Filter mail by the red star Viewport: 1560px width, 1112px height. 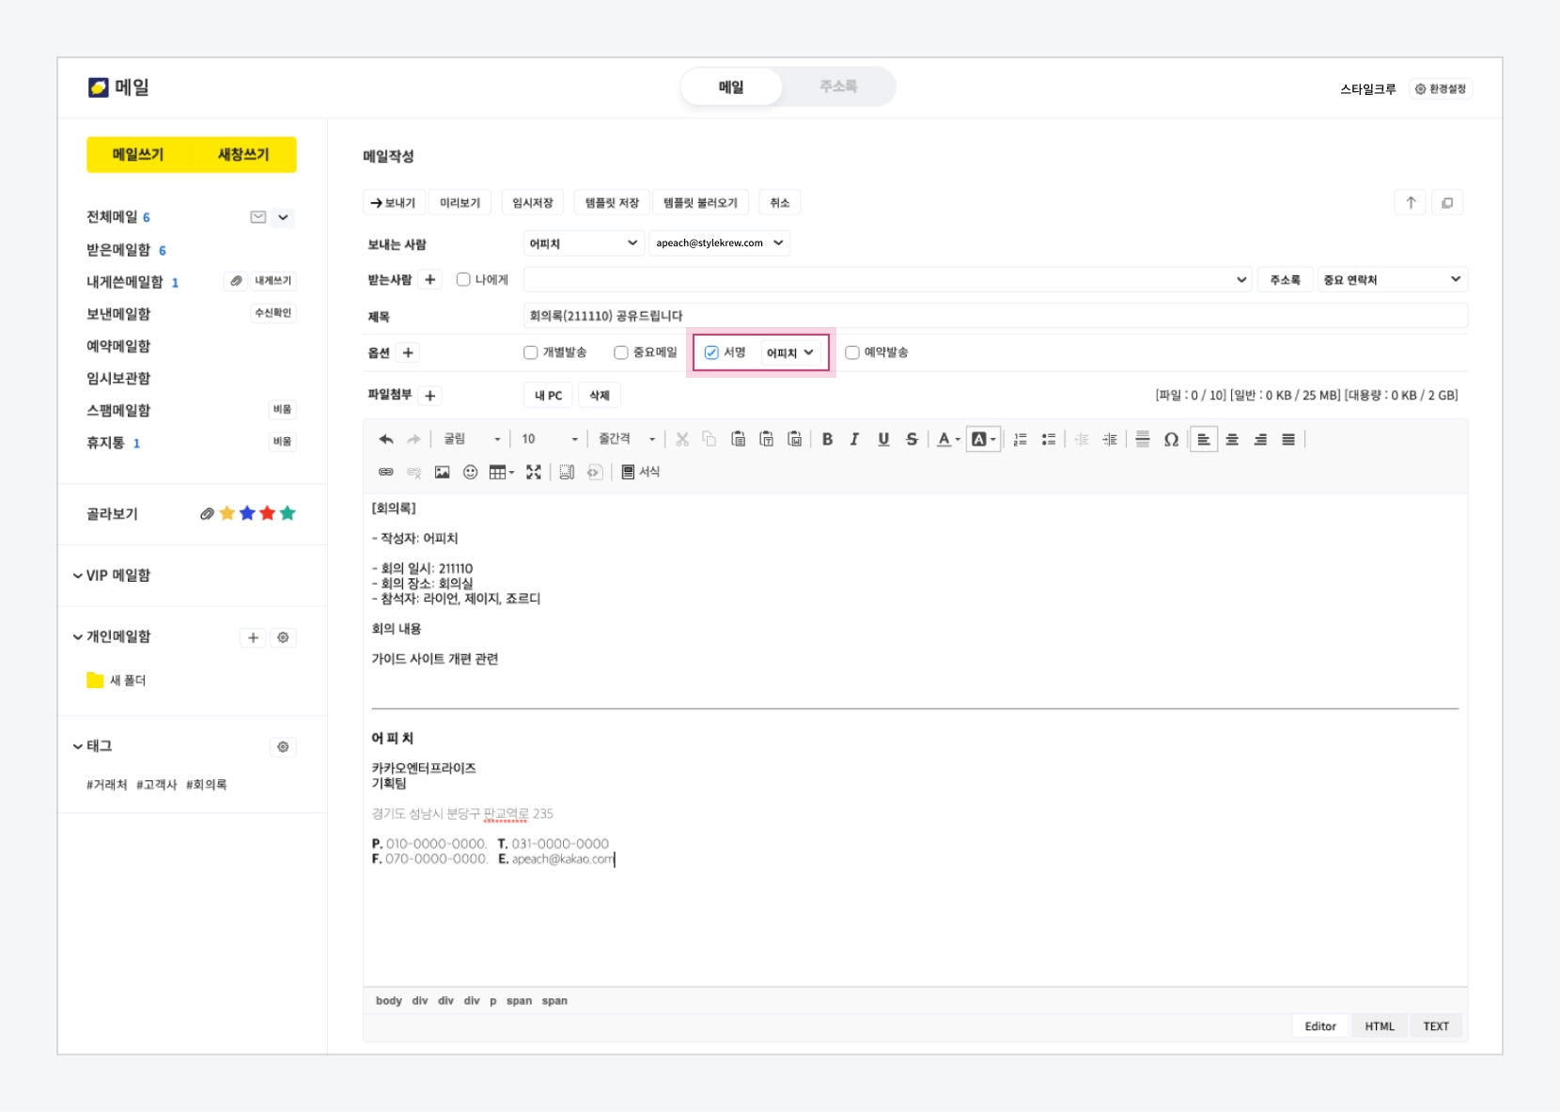[x=268, y=513]
